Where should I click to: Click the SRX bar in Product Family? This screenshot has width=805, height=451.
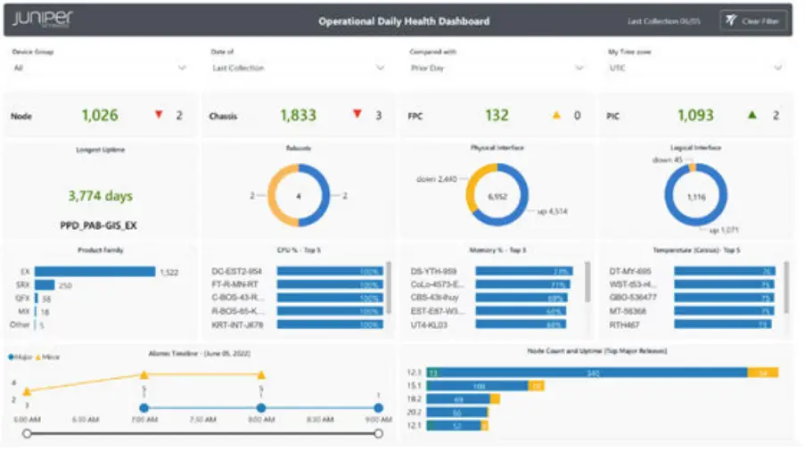(45, 285)
